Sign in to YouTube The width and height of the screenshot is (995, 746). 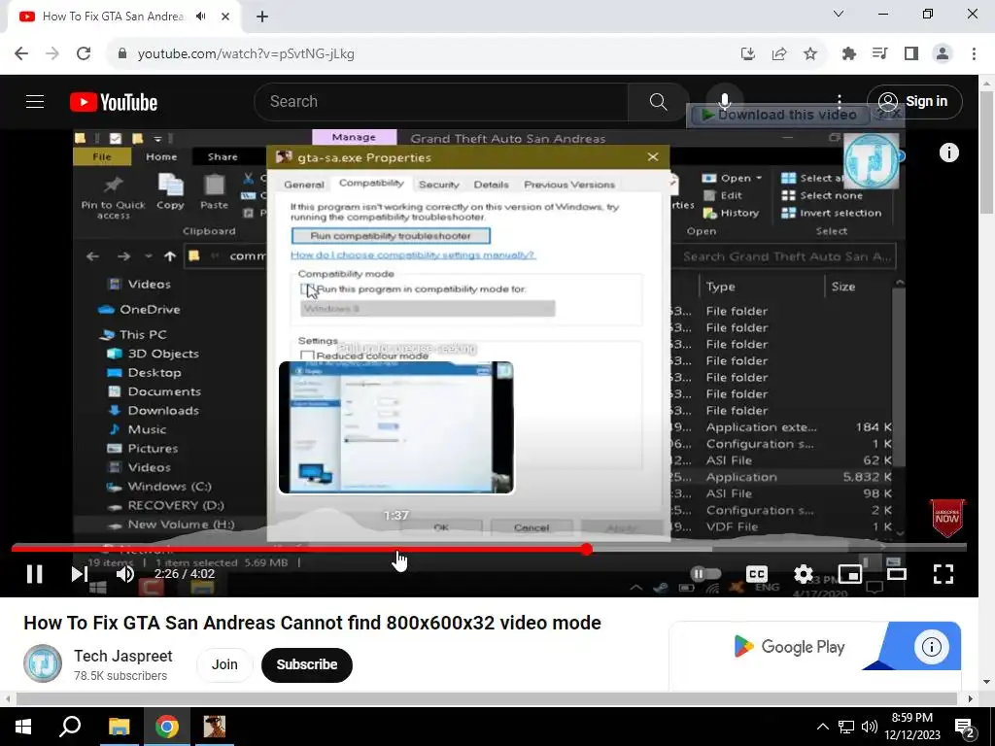[914, 101]
